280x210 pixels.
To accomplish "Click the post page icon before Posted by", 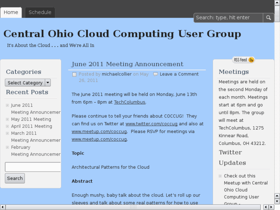I will coord(74,74).
